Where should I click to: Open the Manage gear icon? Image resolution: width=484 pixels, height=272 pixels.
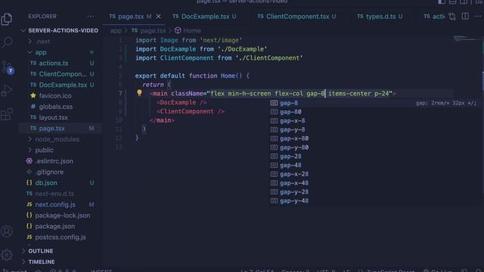point(7,255)
